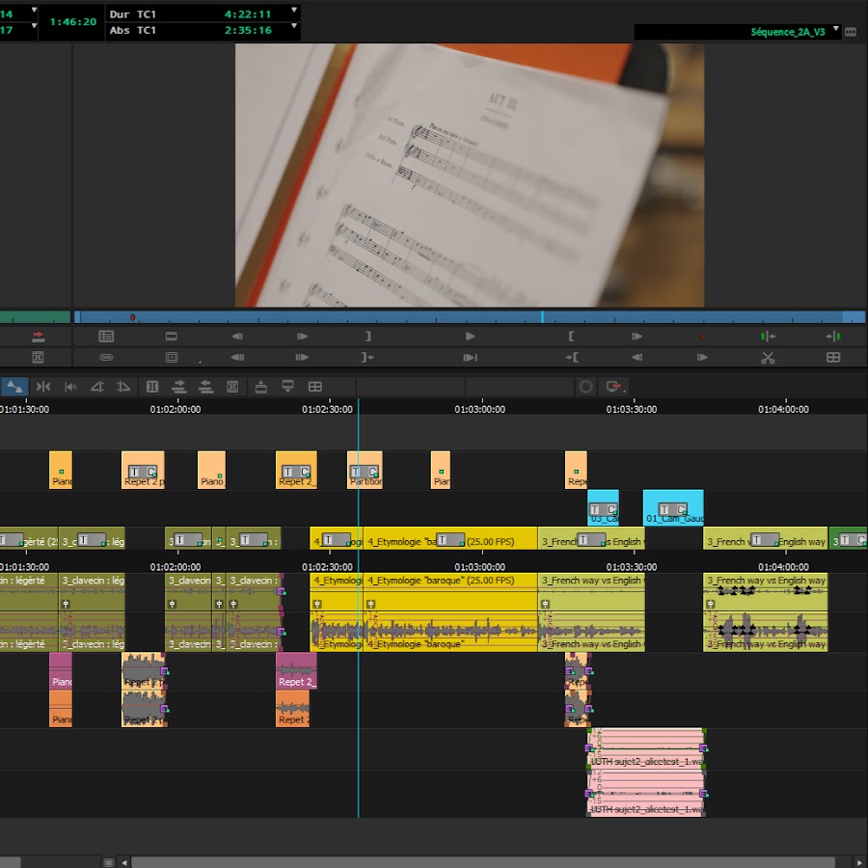Viewport: 868px width, 868px height.
Task: Toggle the blue-highlighted segment mode tool
Action: click(14, 387)
